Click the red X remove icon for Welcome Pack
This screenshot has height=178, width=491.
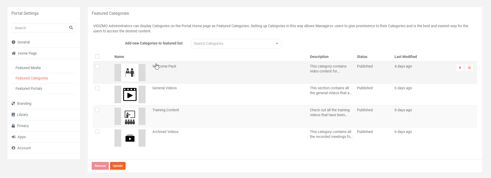click(460, 68)
